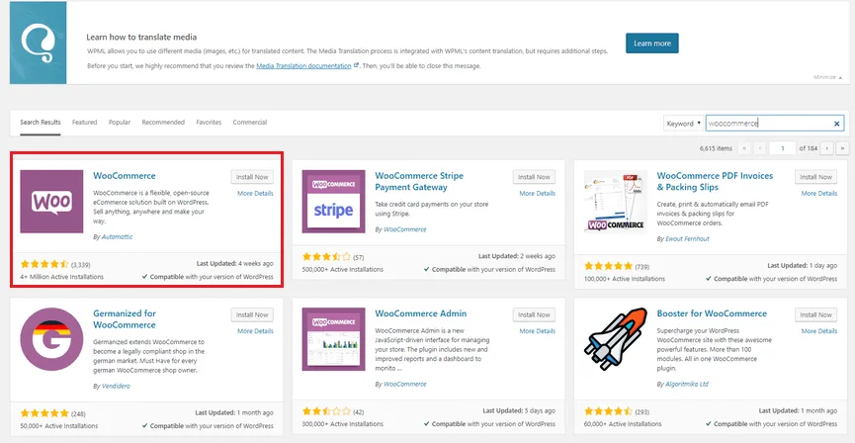Open the WooCommerce Admin title link
The image size is (855, 443).
click(421, 313)
